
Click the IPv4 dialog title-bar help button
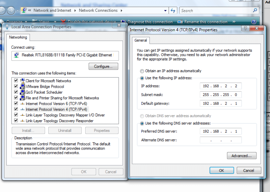[246, 29]
